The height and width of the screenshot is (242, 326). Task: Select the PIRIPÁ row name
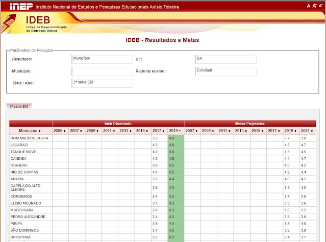(x=16, y=224)
